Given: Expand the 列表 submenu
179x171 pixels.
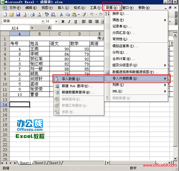Looking at the screenshot, I should point(165,85).
